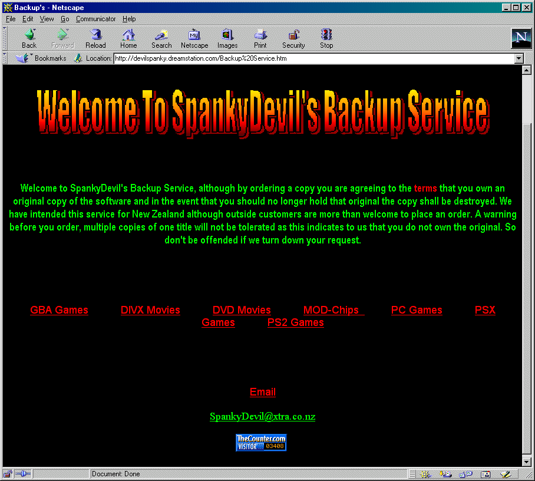This screenshot has height=481, width=535.
Task: Open the Bookmarks quick file icon
Action: click(x=22, y=58)
